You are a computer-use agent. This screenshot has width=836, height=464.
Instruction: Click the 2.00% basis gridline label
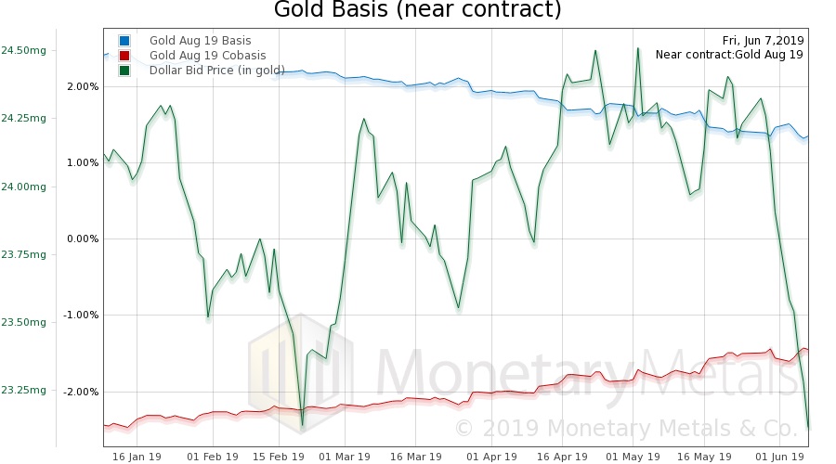[82, 86]
